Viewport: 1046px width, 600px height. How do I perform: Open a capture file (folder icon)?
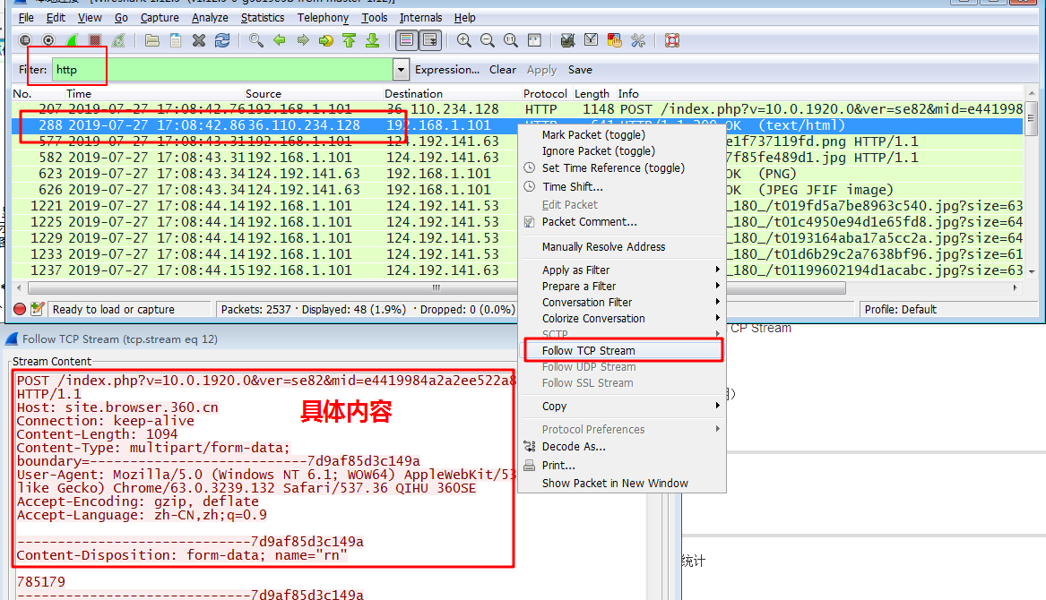pos(152,40)
